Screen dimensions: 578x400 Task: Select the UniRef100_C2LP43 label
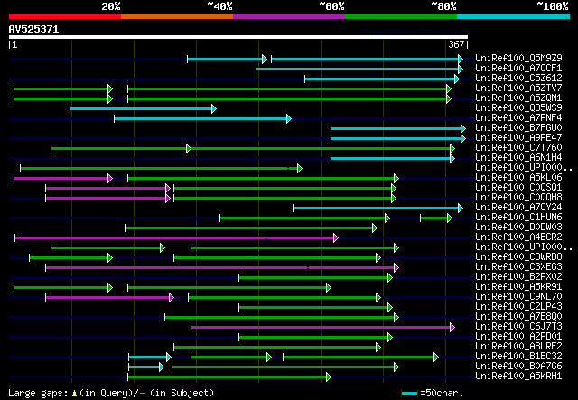point(518,307)
